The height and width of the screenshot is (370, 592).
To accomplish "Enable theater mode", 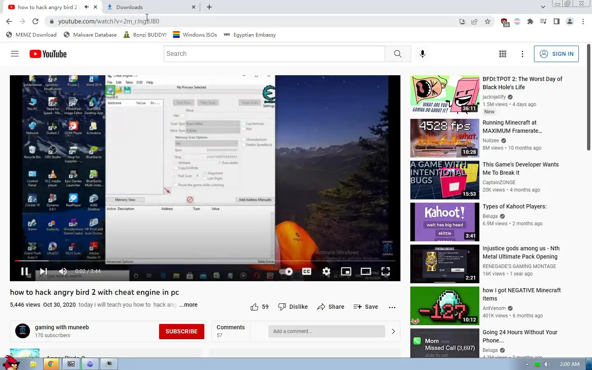I will 366,271.
